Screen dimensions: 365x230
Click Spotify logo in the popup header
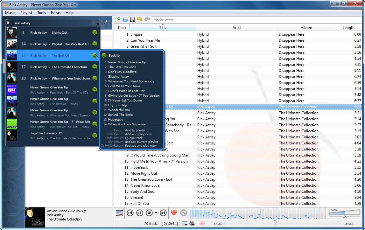click(x=104, y=55)
